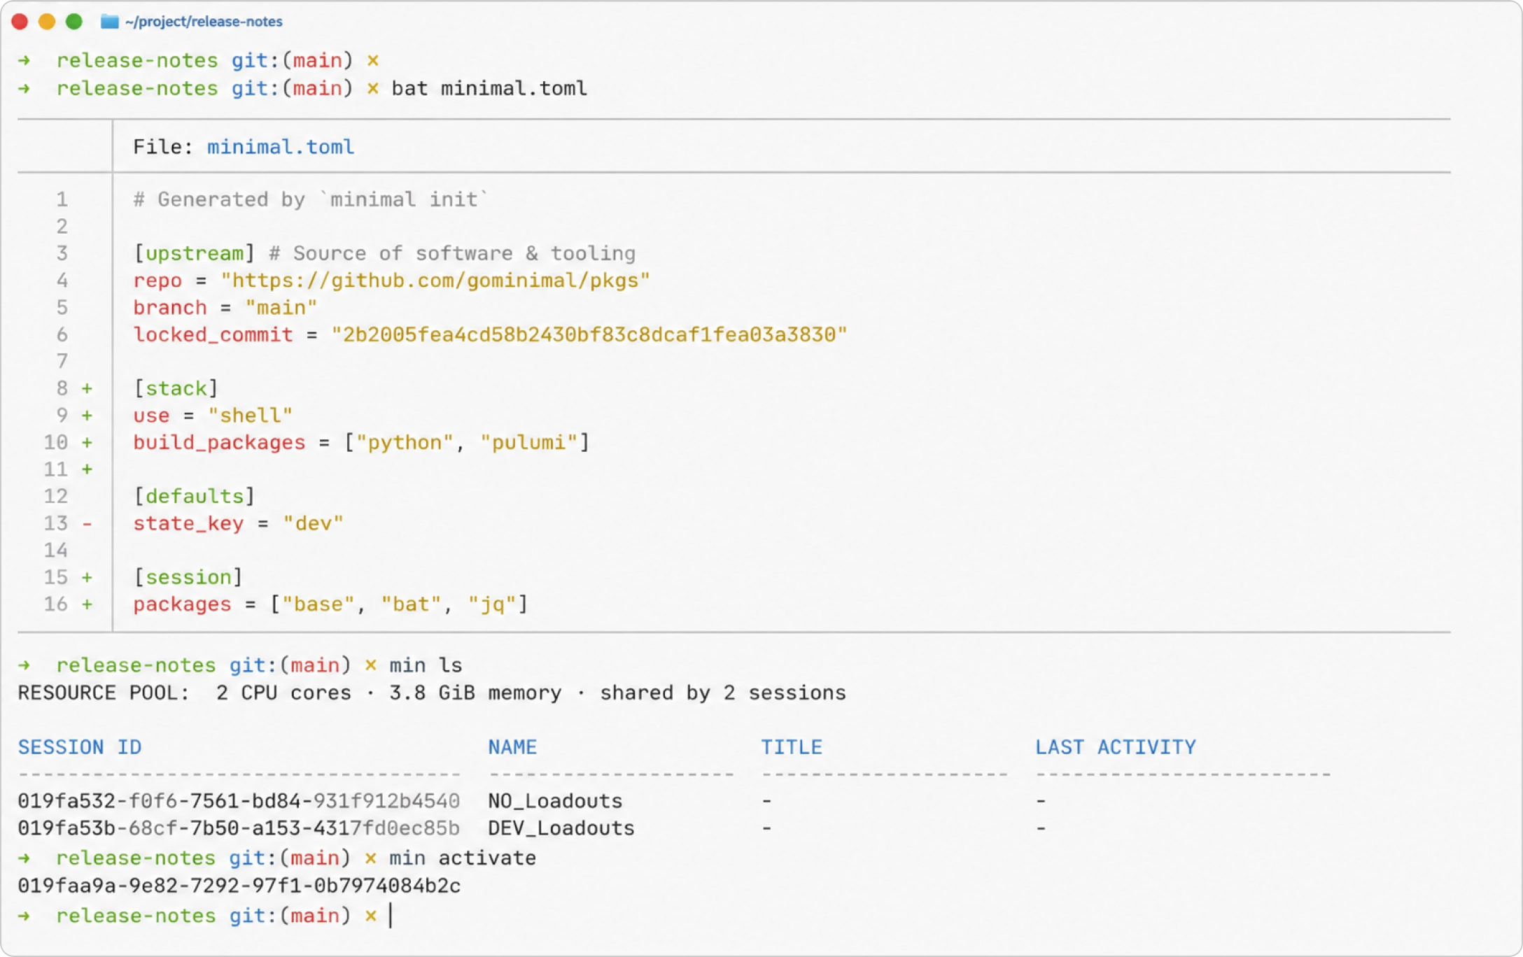This screenshot has width=1523, height=957.
Task: Click the cursor at the final prompt
Action: pyautogui.click(x=391, y=916)
